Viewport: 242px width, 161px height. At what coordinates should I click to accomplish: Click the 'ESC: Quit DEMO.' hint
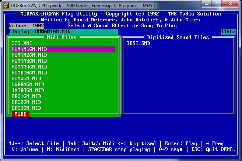coord(213,150)
